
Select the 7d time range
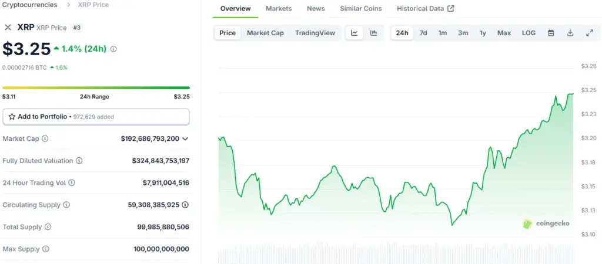point(423,33)
